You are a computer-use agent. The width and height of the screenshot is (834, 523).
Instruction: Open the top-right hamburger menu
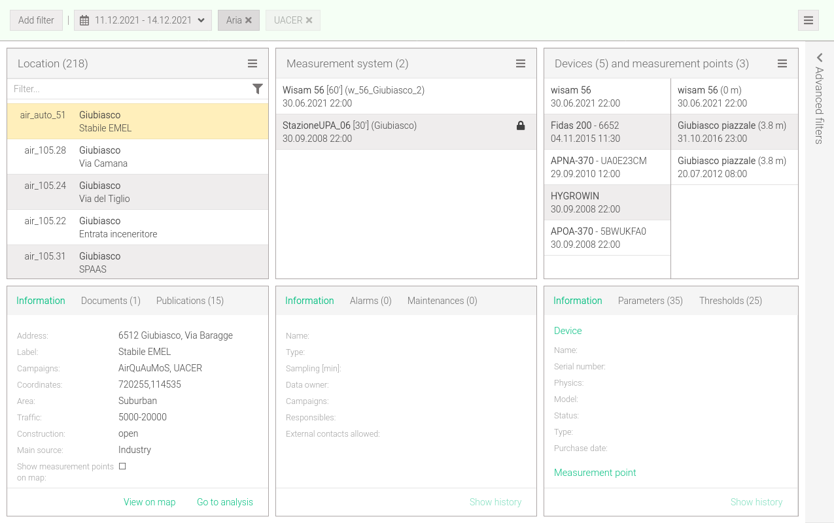pos(808,20)
